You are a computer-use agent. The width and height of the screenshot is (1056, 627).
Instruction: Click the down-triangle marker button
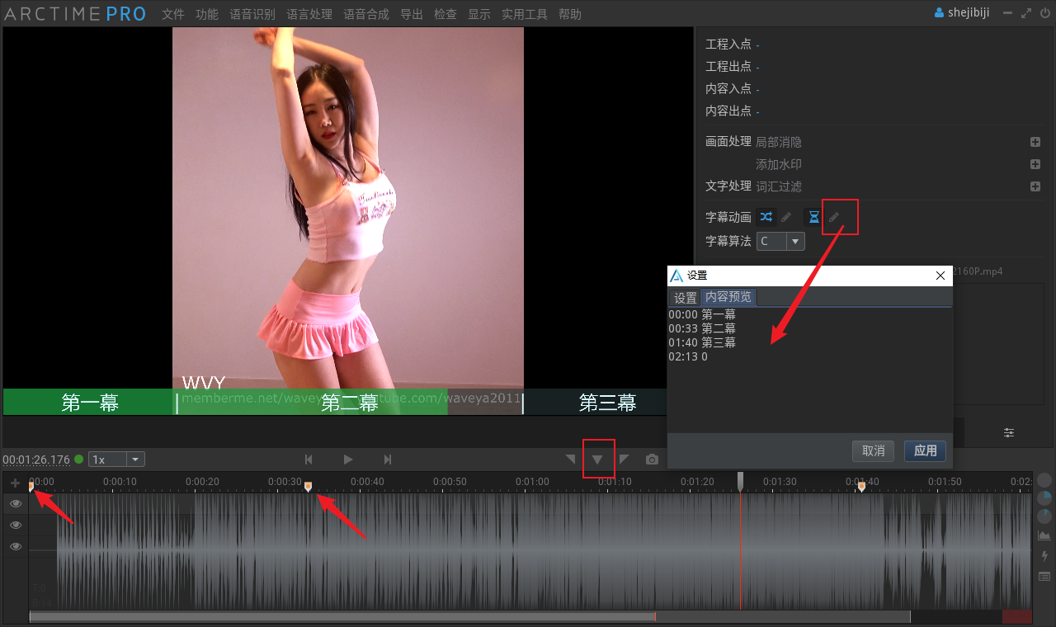pos(597,460)
